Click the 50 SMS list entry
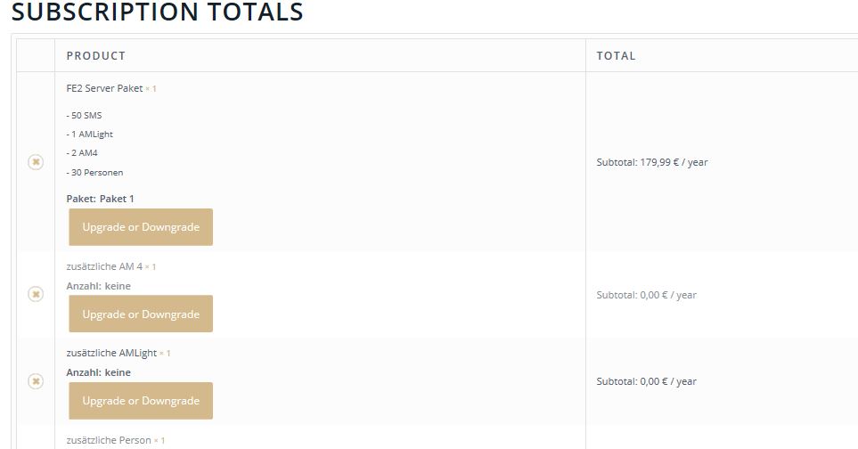Image resolution: width=858 pixels, height=449 pixels. click(85, 116)
